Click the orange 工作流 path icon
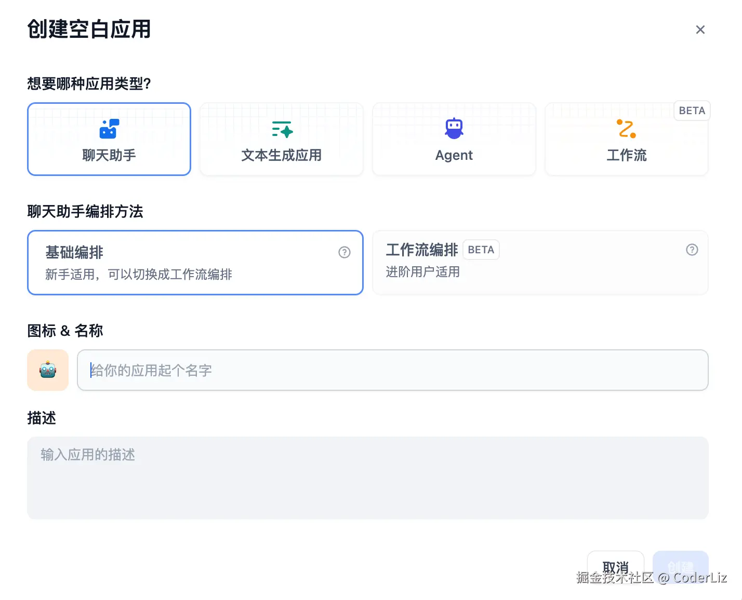 point(626,129)
